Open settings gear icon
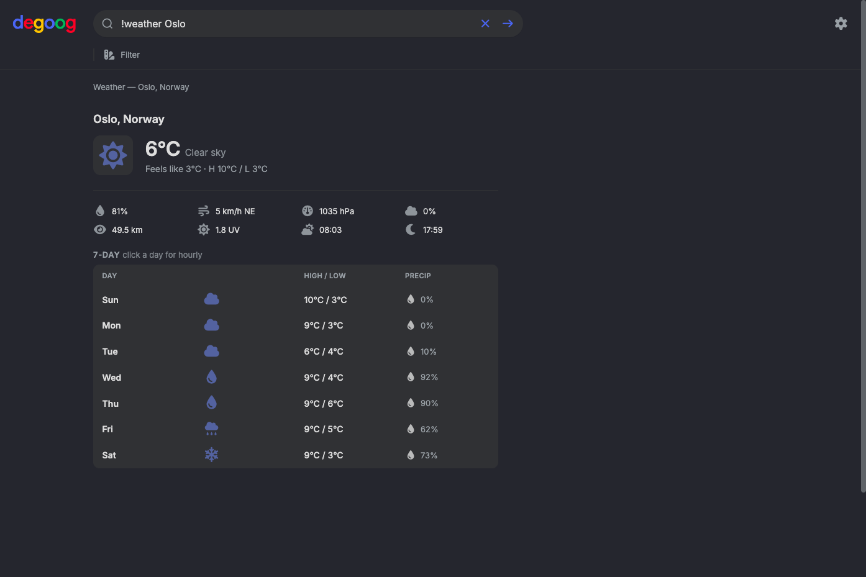The height and width of the screenshot is (577, 866). click(841, 24)
